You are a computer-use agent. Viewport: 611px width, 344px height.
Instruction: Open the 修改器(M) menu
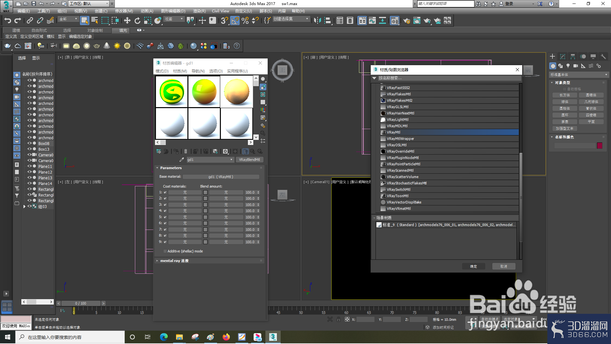point(124,11)
